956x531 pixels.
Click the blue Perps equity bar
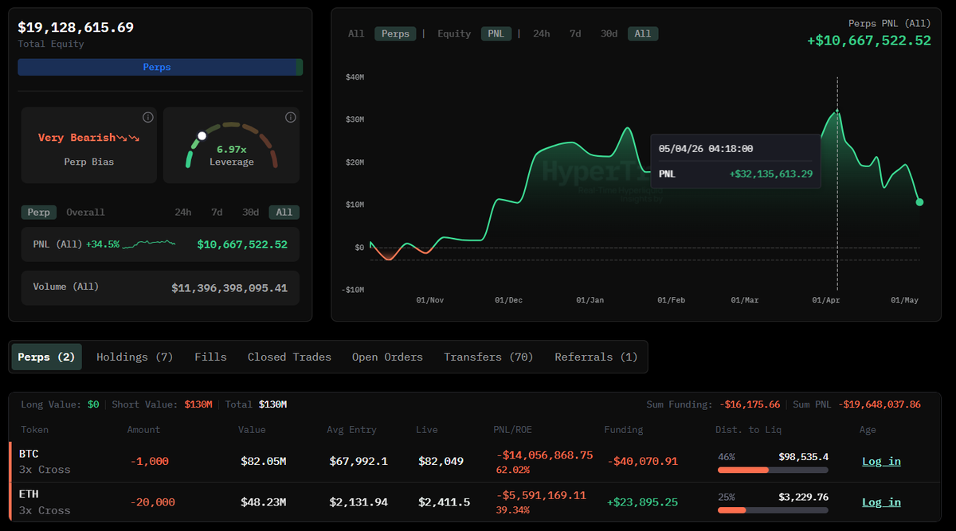pyautogui.click(x=156, y=67)
